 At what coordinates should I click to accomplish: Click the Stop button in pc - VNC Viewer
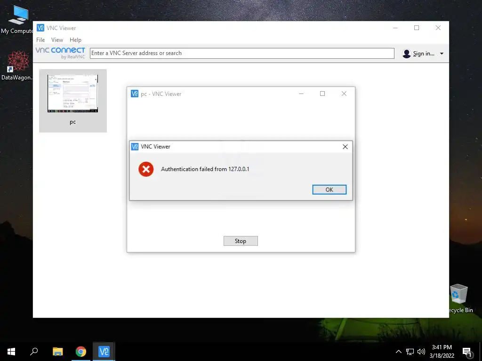pyautogui.click(x=241, y=241)
